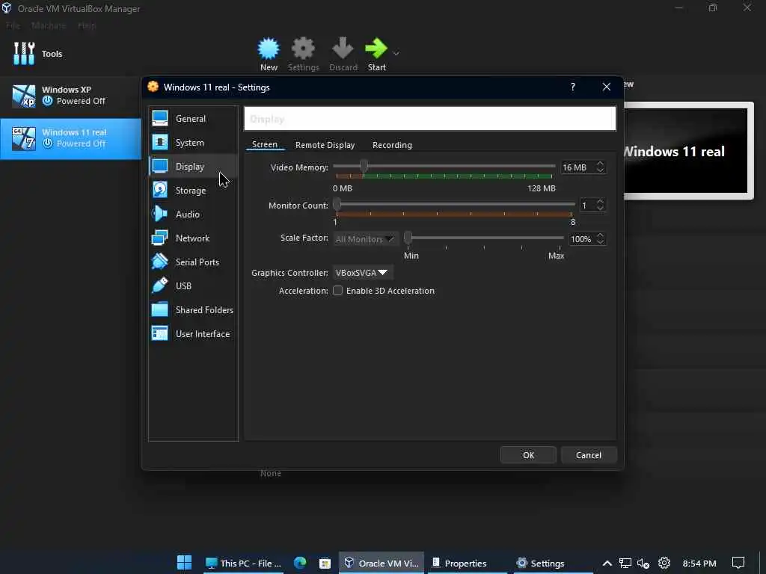Image resolution: width=766 pixels, height=574 pixels.
Task: Open the Network settings category
Action: click(193, 238)
